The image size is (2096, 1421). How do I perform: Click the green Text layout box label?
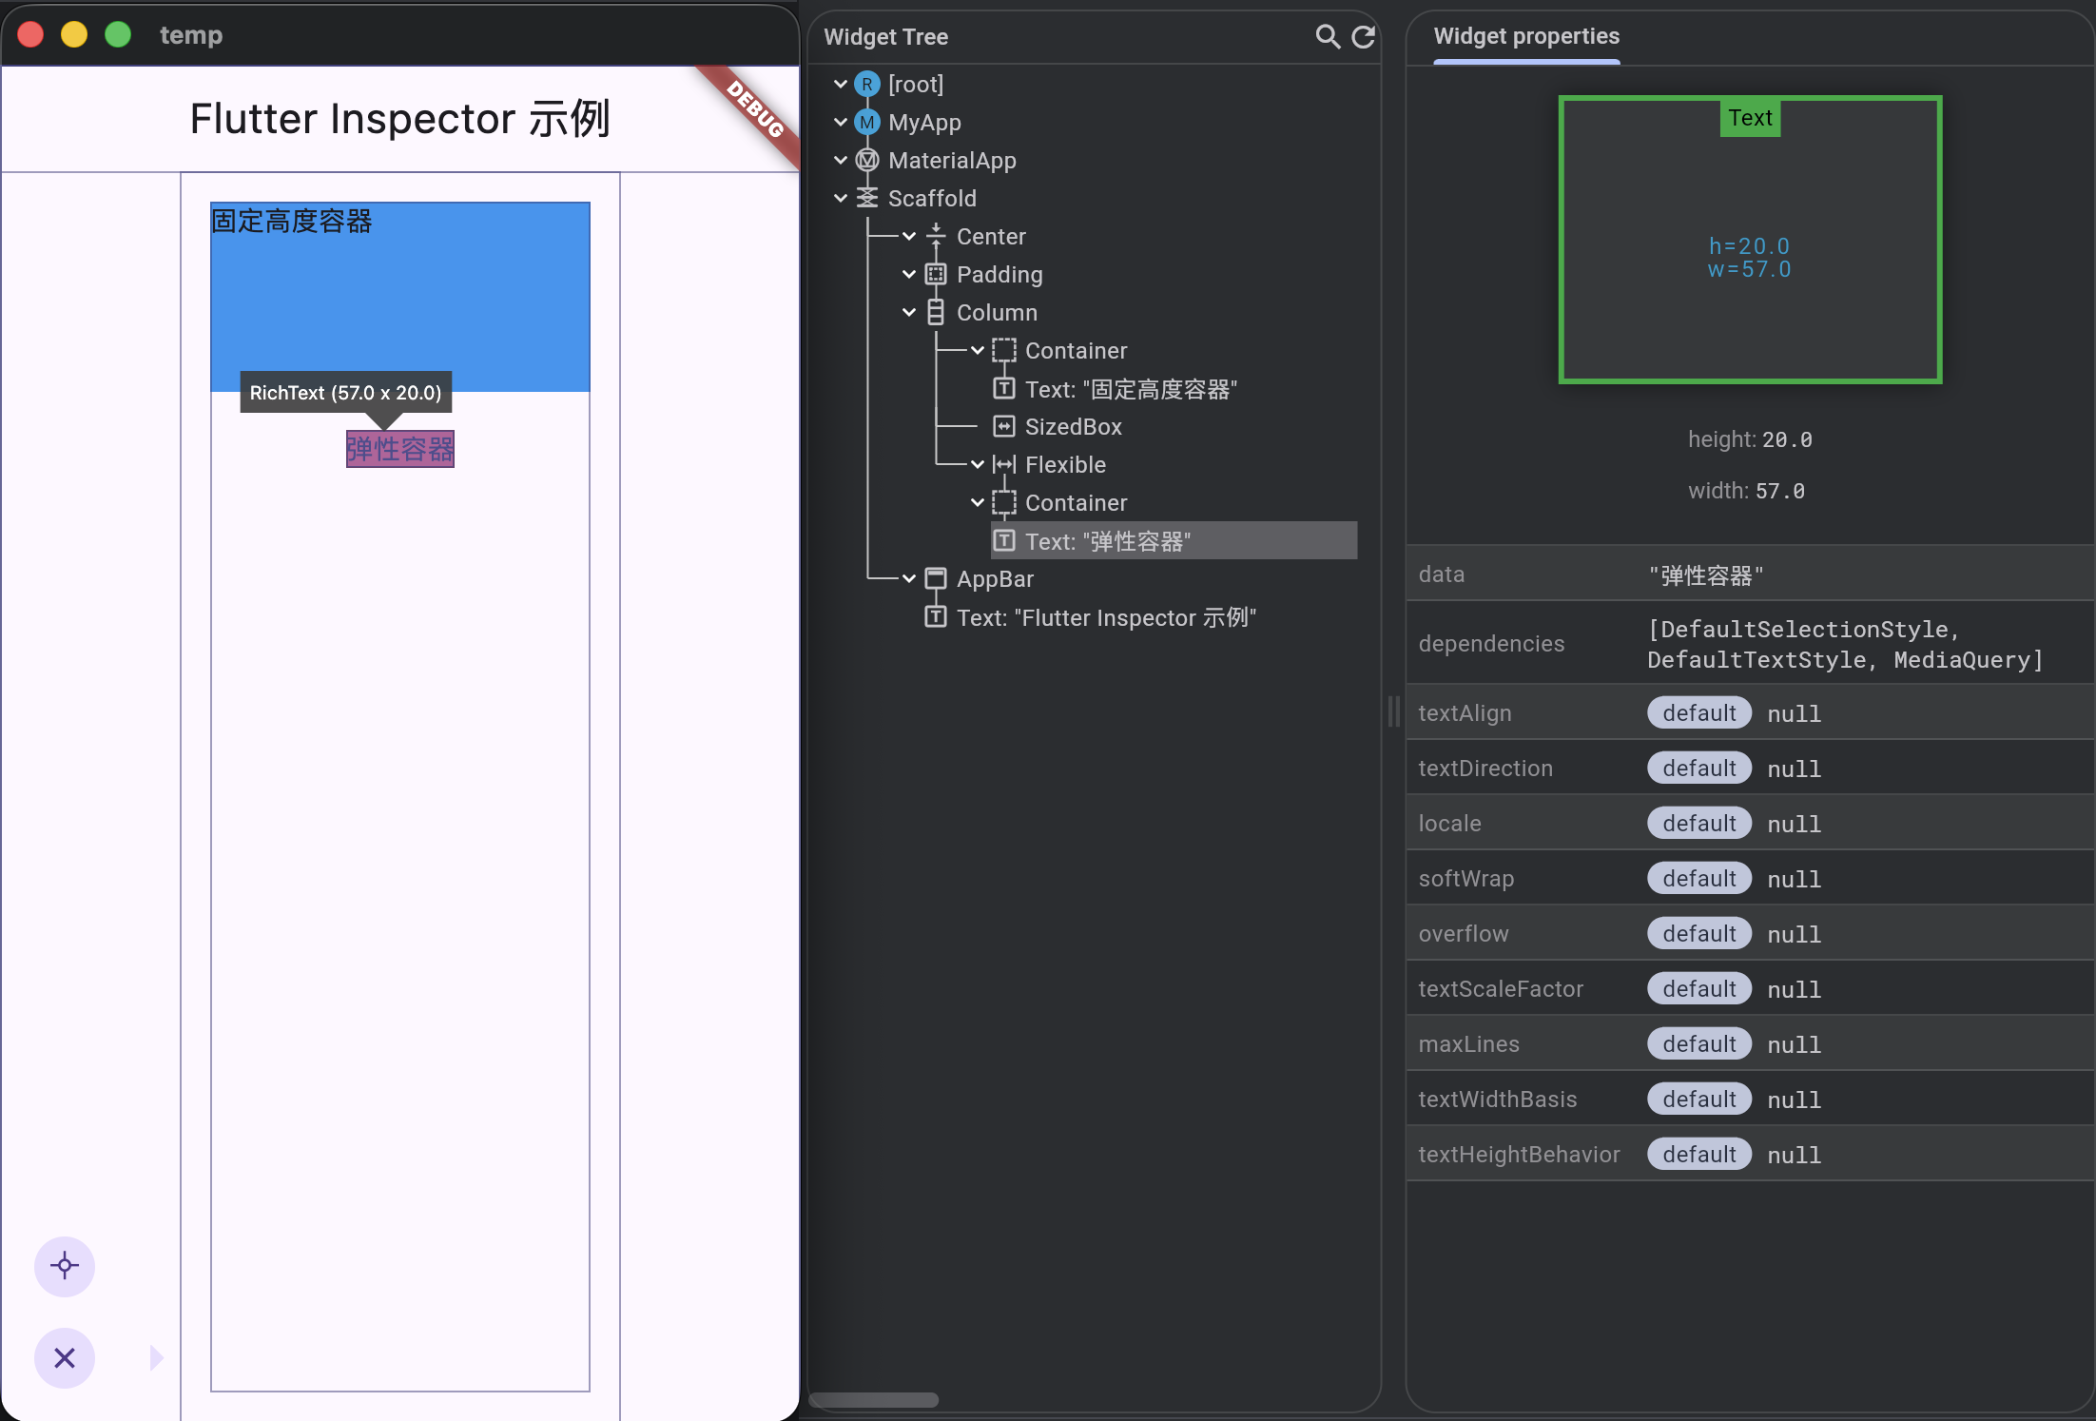[x=1750, y=118]
